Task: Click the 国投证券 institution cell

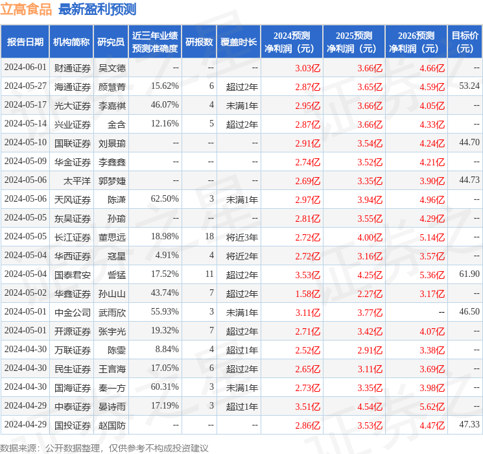Action: coord(73,425)
